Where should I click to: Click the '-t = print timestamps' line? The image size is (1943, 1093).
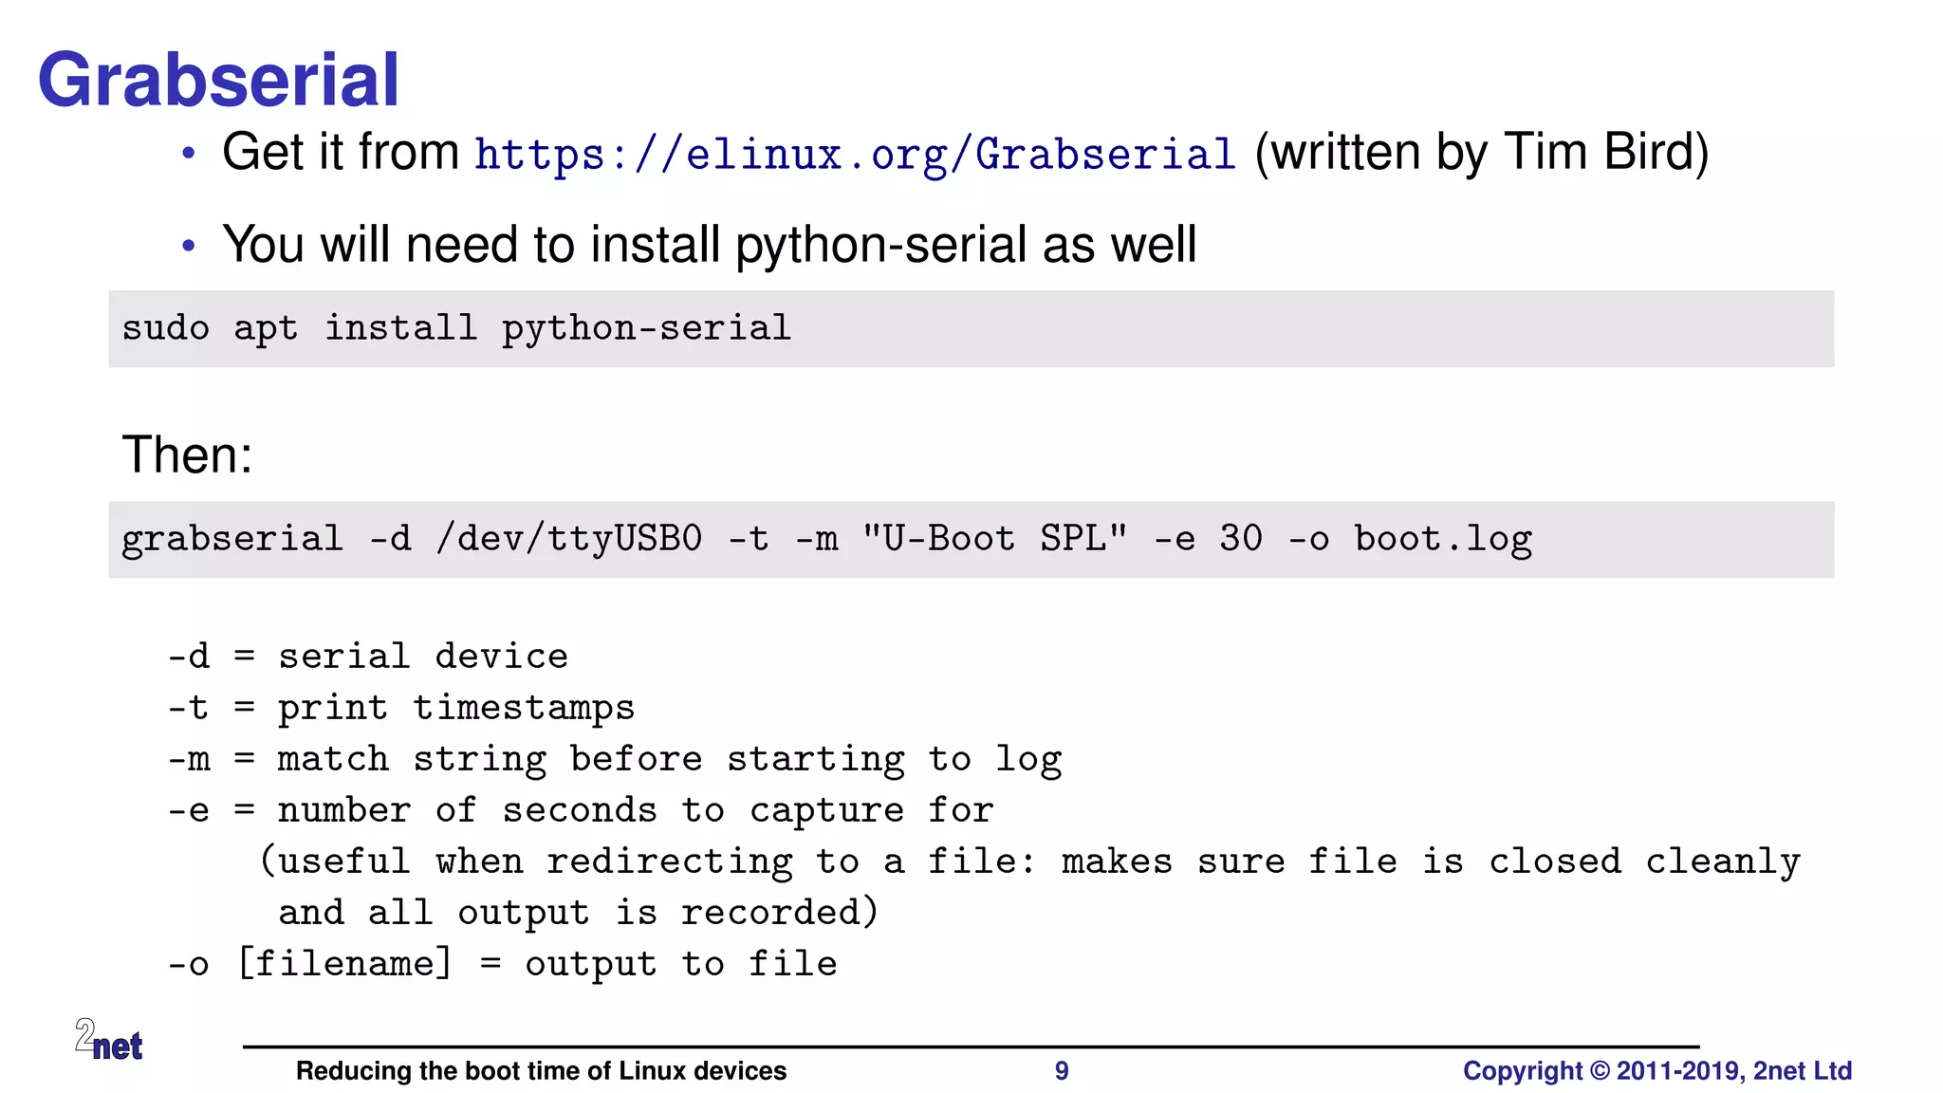coord(401,708)
